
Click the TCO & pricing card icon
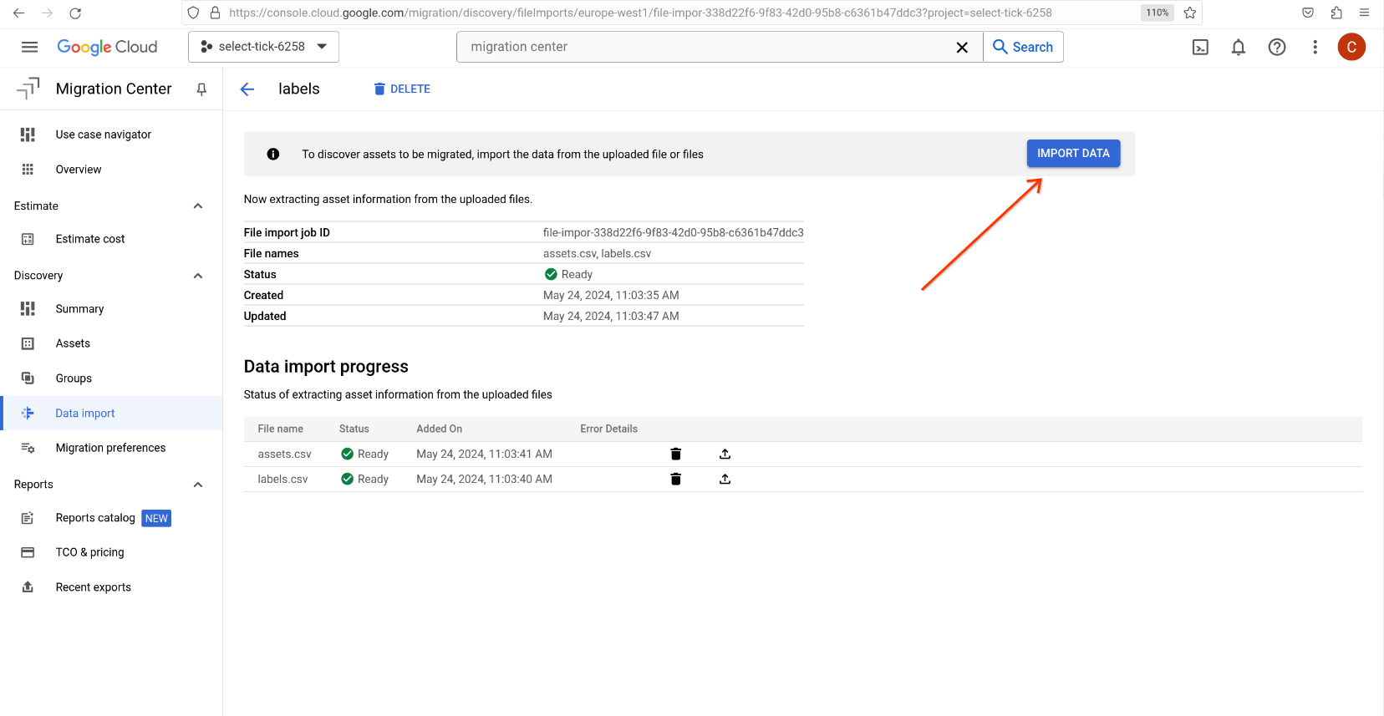click(28, 552)
